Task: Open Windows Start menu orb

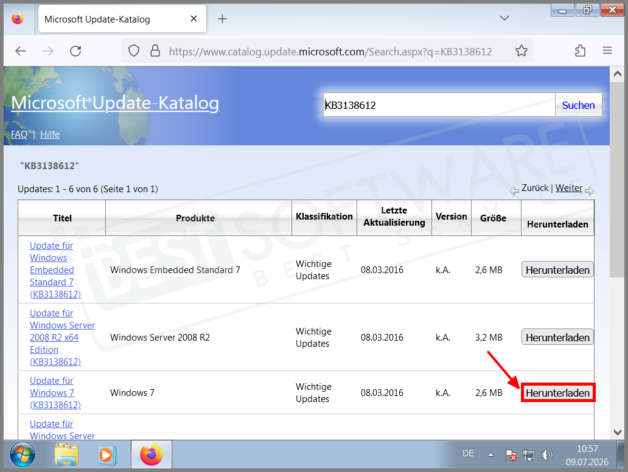Action: coord(23,455)
